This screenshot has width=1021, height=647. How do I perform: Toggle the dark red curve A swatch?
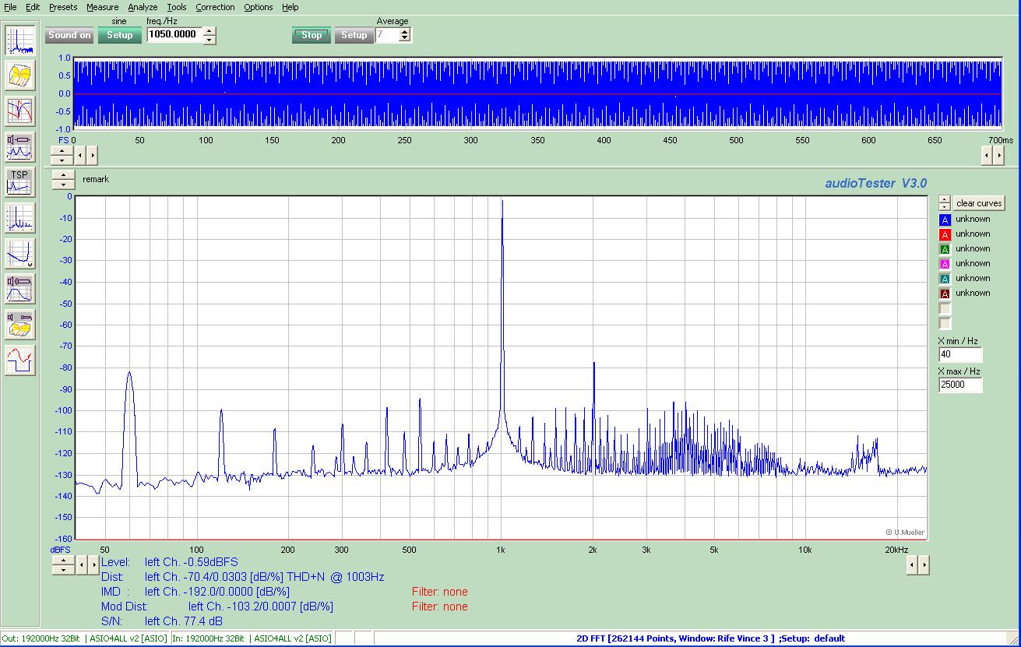[x=945, y=294]
